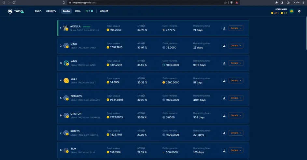This screenshot has width=307, height=160.
Task: Expand Details for SEST pool
Action: [x=236, y=81]
